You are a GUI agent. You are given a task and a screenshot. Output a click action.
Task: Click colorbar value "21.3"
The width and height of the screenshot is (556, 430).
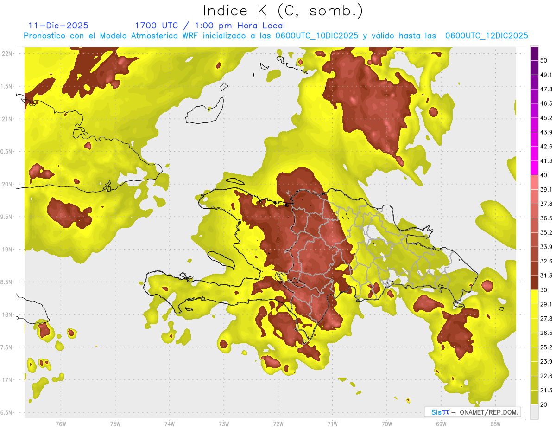[x=547, y=390]
